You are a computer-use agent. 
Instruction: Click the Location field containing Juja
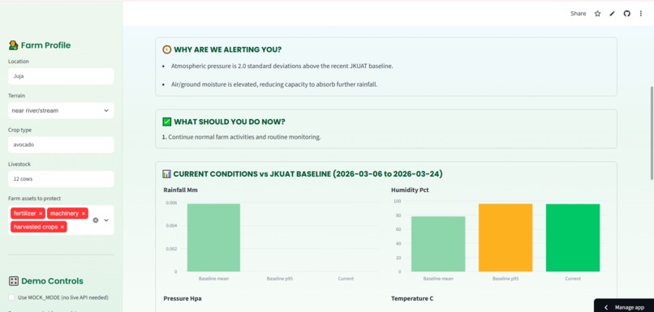point(61,76)
